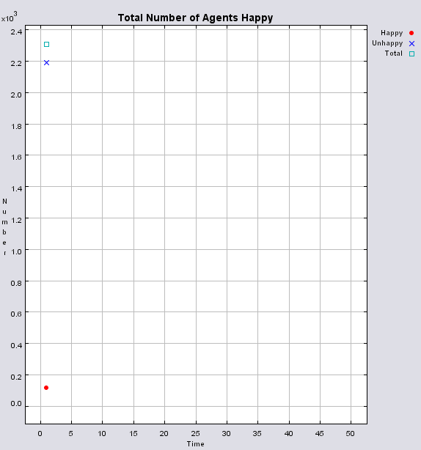The width and height of the screenshot is (421, 450).
Task: Click the Time axis label
Action: tap(196, 444)
